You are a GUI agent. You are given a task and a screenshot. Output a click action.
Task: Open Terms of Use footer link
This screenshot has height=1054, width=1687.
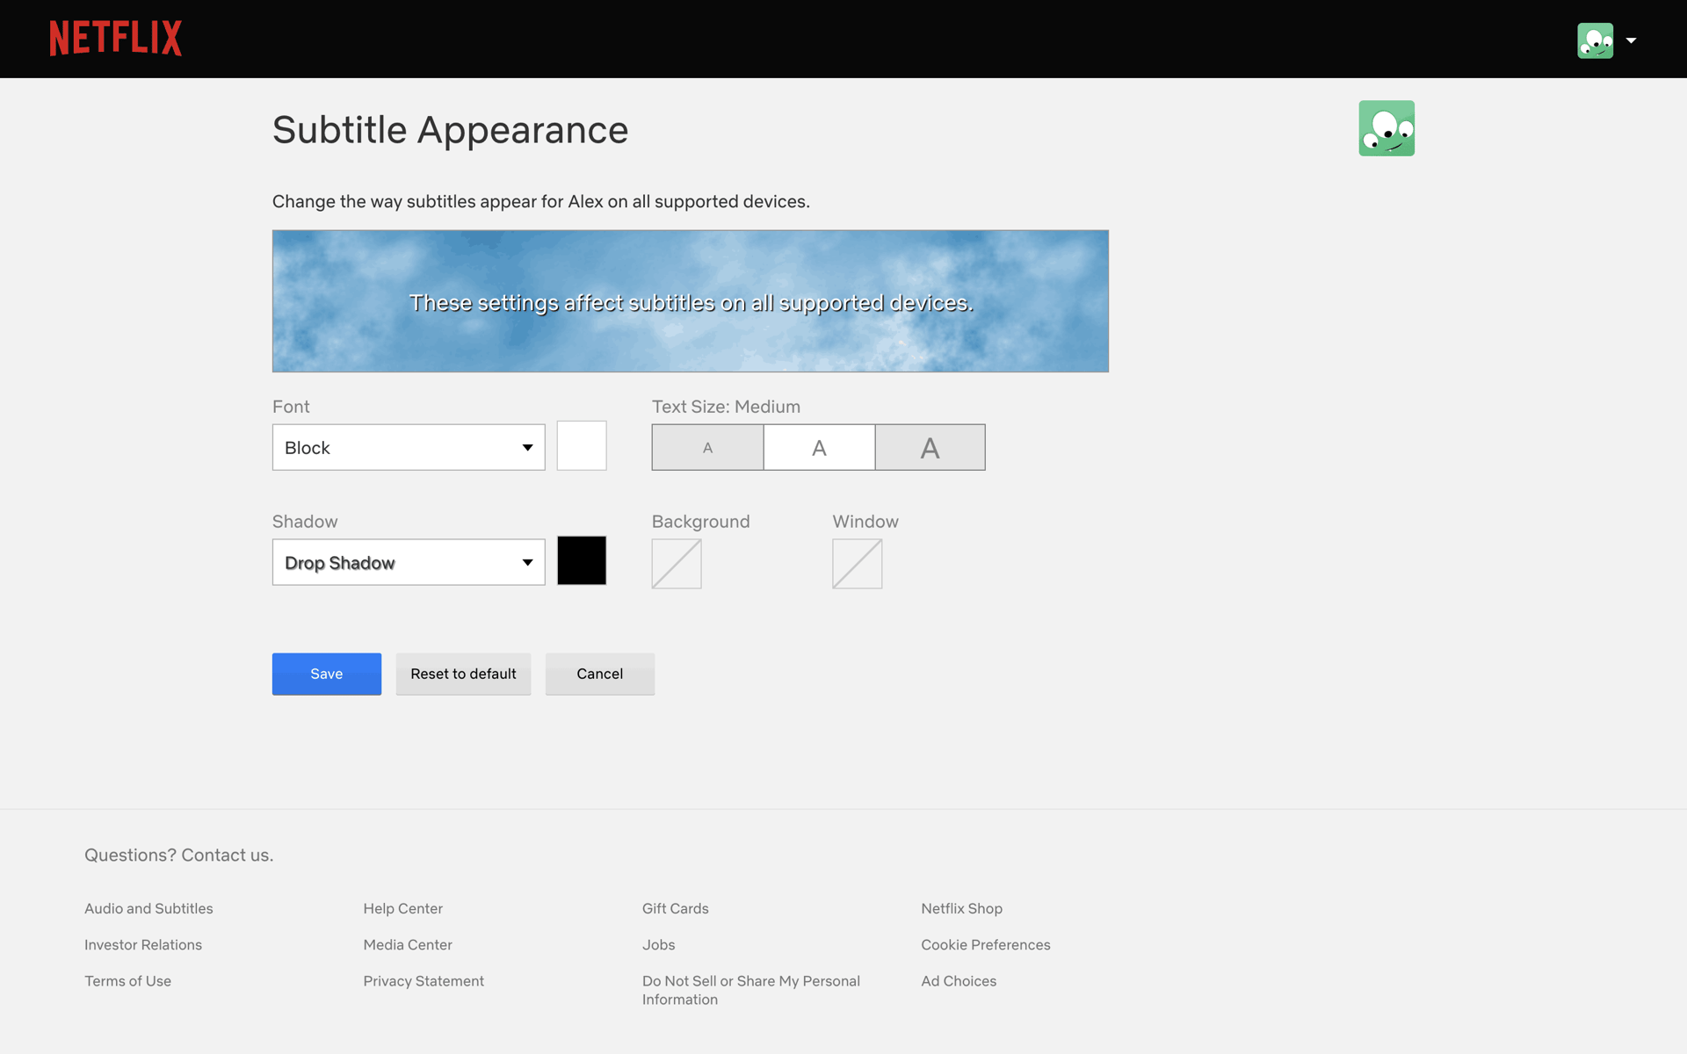(x=127, y=980)
